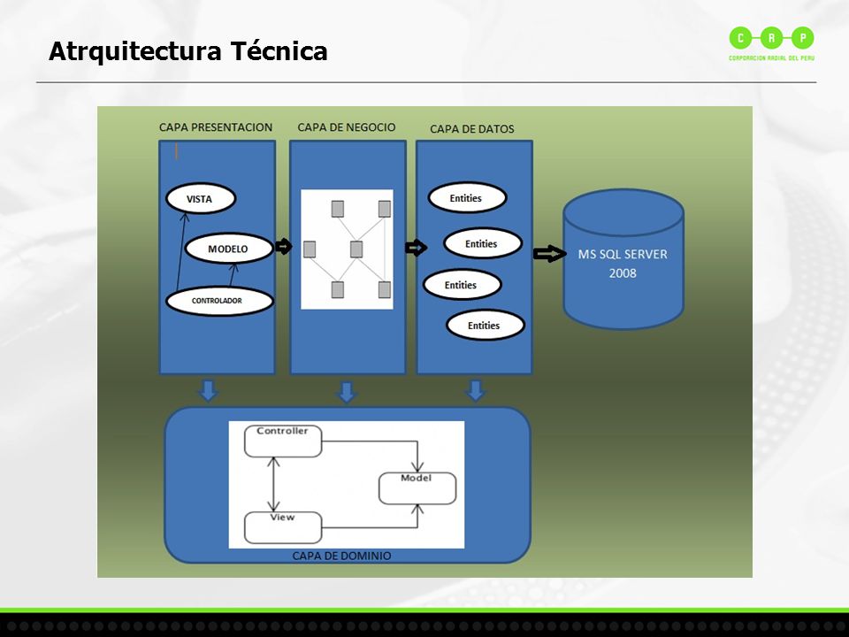Screen dimensions: 849x637
Task: Select the CAPA DE DATOS heading
Action: pos(472,129)
